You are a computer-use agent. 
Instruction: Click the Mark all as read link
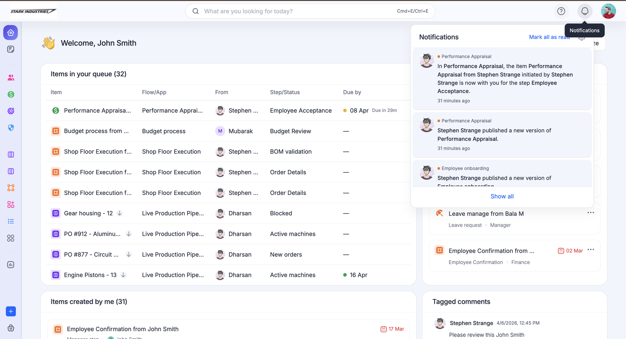coord(549,37)
